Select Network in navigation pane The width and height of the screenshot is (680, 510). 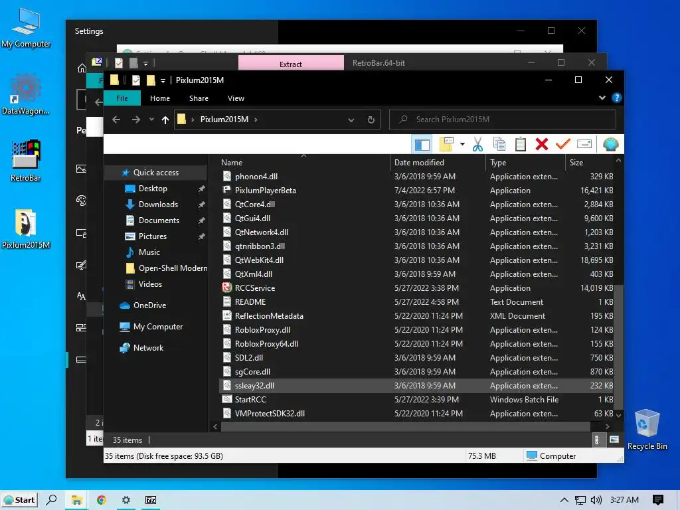(x=148, y=348)
